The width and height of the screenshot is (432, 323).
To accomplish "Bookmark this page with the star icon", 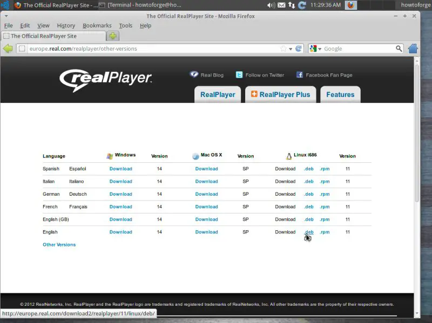I will (283, 49).
